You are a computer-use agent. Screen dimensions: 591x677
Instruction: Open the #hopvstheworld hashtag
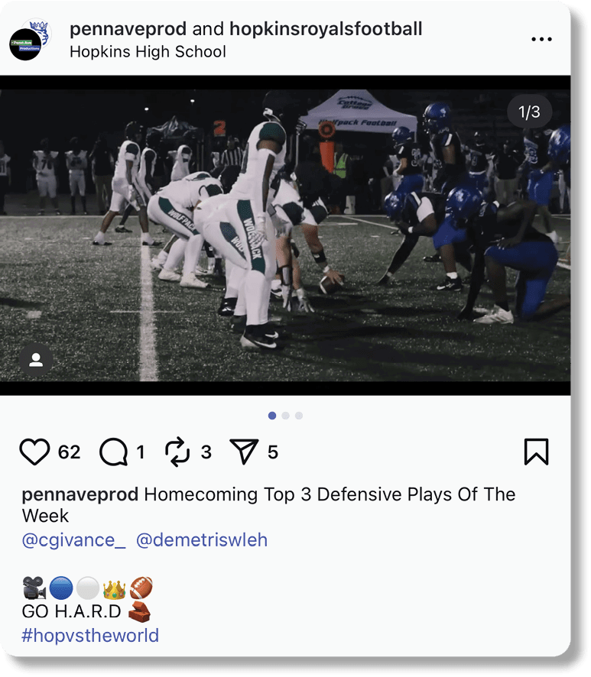(90, 636)
